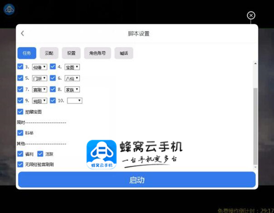Uncheck the checkbox for task 4

[x=53, y=66]
